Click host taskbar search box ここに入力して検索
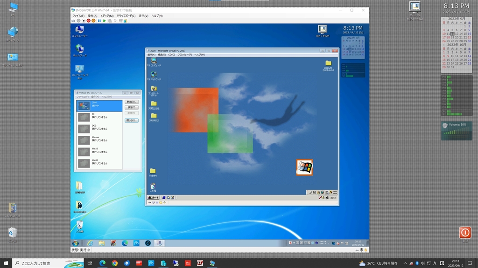 click(x=48, y=263)
